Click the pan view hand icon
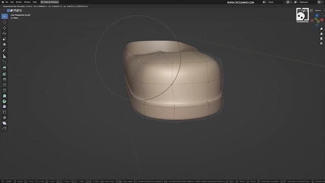The width and height of the screenshot is (325, 183). point(321,34)
